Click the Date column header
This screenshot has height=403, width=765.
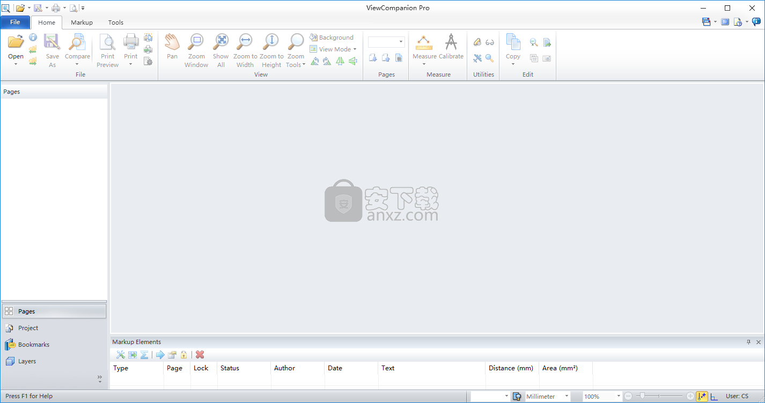pos(351,368)
